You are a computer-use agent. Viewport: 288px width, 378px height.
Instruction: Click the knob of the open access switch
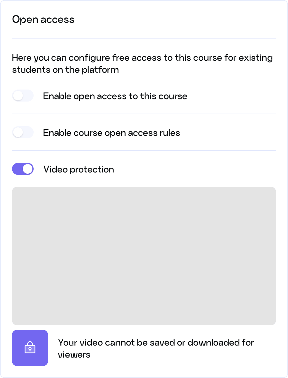click(x=18, y=96)
